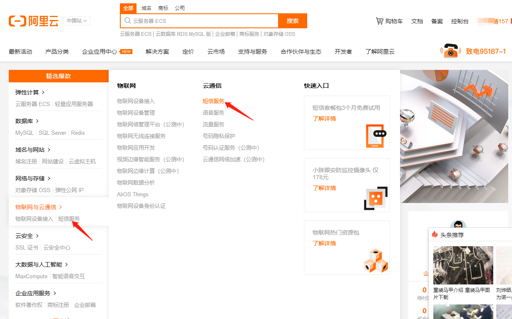Click 对象存储 OSS hot search suggestion
Viewport: 512px width, 319px height.
279,34
